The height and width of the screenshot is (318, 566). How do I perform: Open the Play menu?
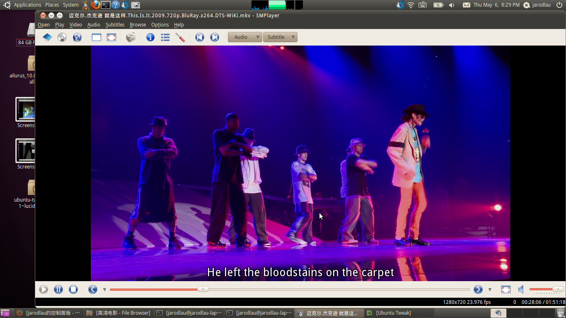click(60, 25)
